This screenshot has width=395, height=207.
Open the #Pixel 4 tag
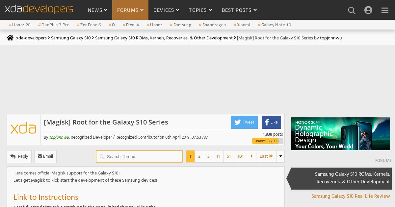(131, 25)
